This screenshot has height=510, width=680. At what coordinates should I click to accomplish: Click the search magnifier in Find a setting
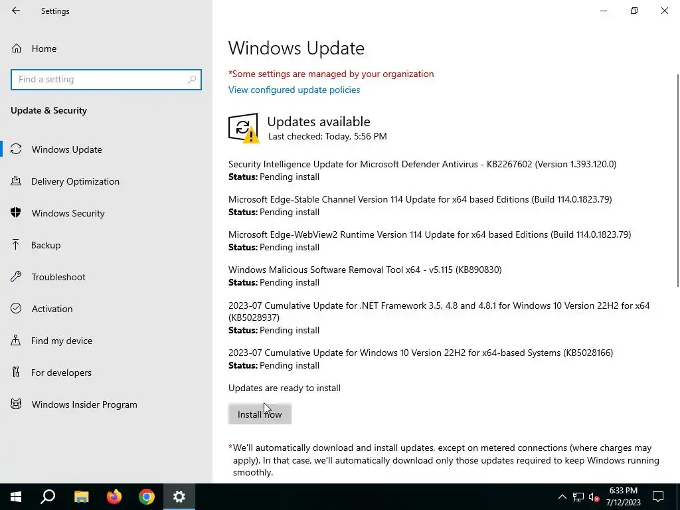pyautogui.click(x=192, y=80)
